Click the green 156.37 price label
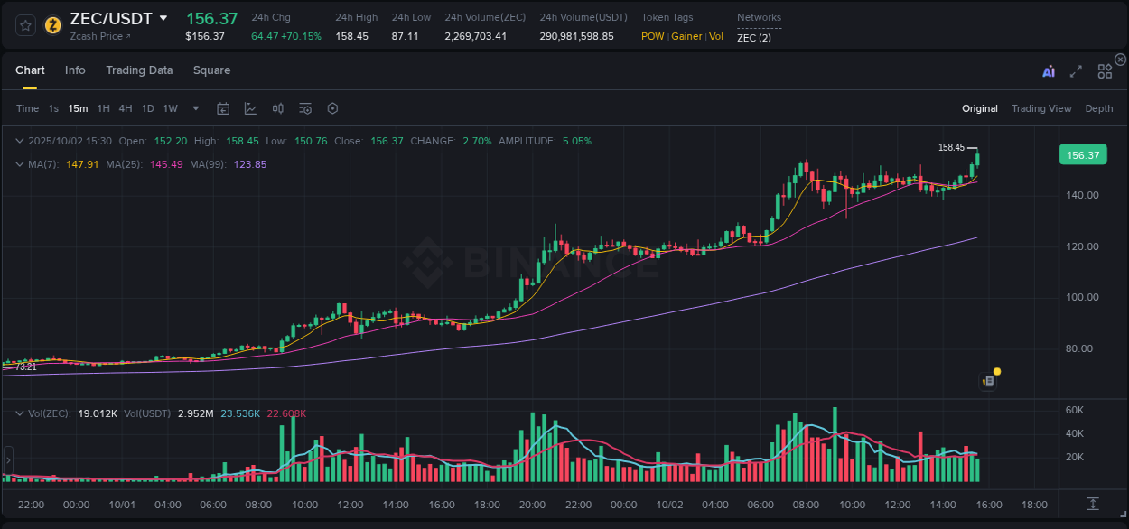 point(1082,154)
